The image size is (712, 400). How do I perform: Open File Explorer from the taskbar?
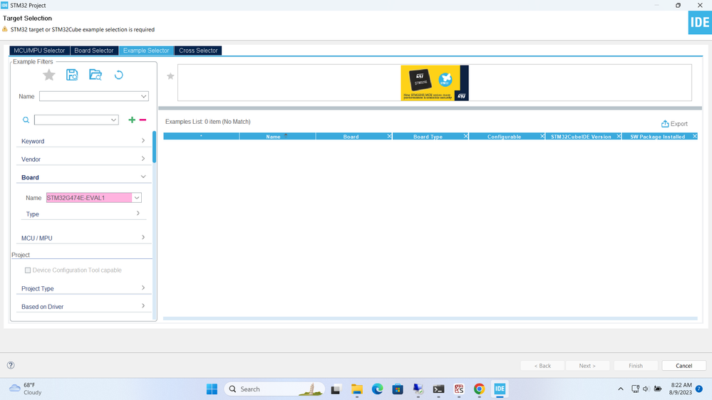pos(357,389)
